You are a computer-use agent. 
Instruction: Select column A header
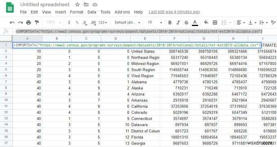point(27,39)
